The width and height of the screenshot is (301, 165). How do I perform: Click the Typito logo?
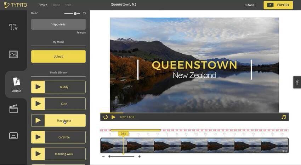pyautogui.click(x=16, y=5)
